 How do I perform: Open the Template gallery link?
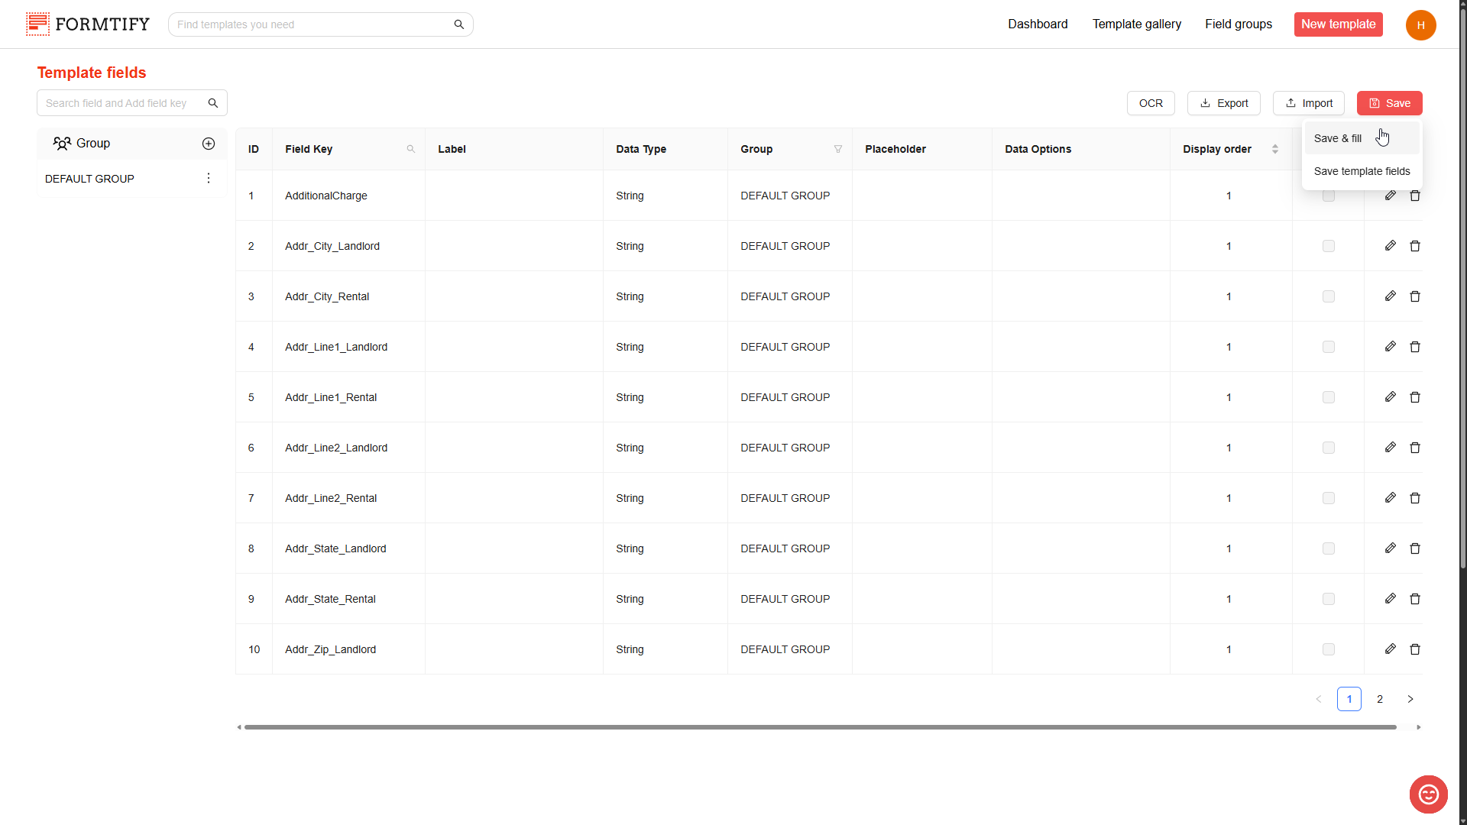(x=1136, y=24)
